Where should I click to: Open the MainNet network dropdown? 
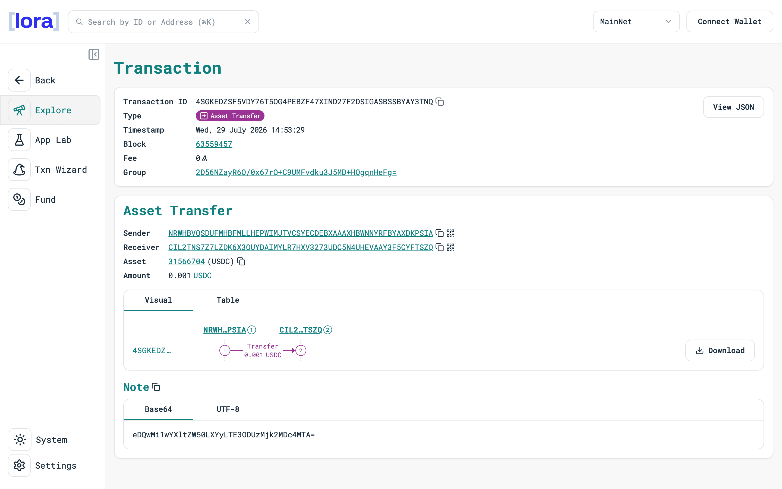636,22
